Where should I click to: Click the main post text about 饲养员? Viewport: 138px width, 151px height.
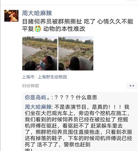(x=78, y=25)
